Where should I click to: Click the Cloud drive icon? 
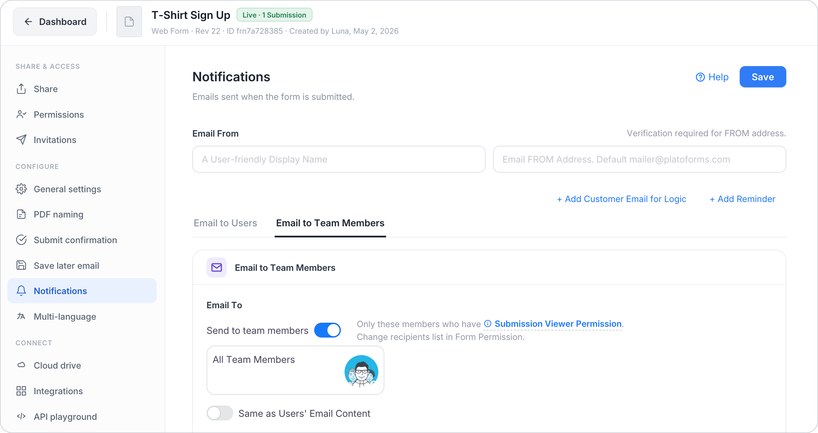(x=21, y=365)
